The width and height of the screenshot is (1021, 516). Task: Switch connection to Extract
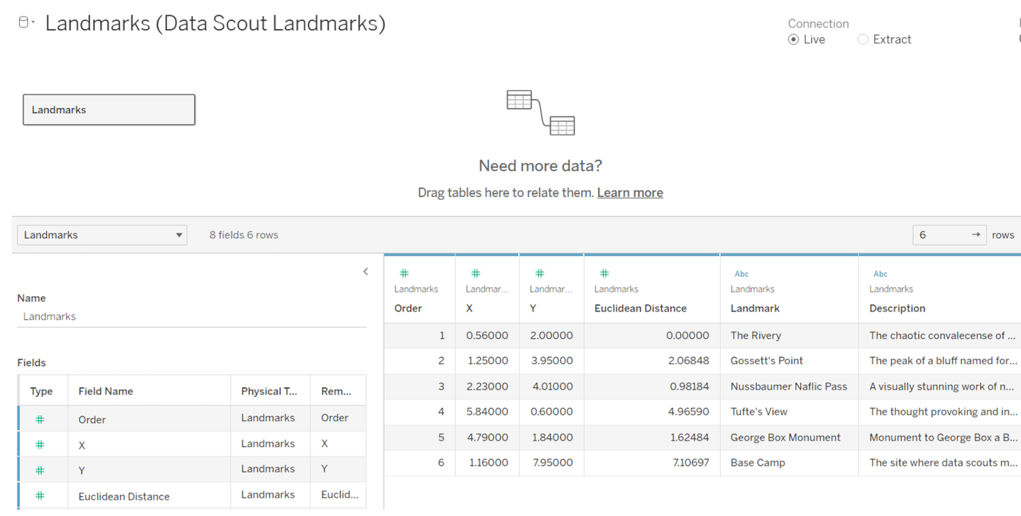click(x=864, y=39)
